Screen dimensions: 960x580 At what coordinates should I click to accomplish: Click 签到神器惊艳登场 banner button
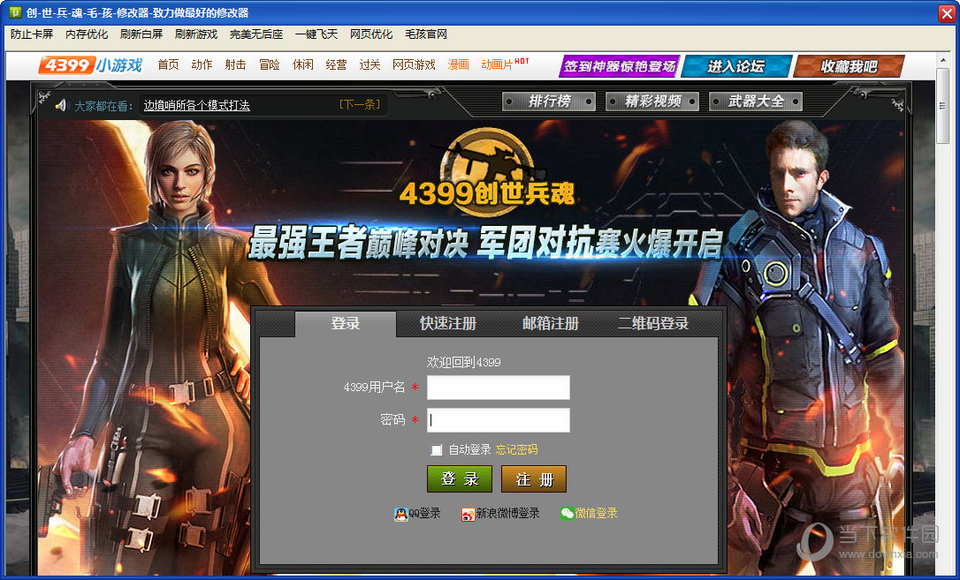click(x=619, y=66)
